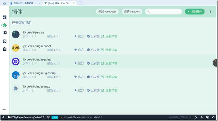
Task: Select the @vue/cli-service plugin name
Action: click(x=33, y=32)
